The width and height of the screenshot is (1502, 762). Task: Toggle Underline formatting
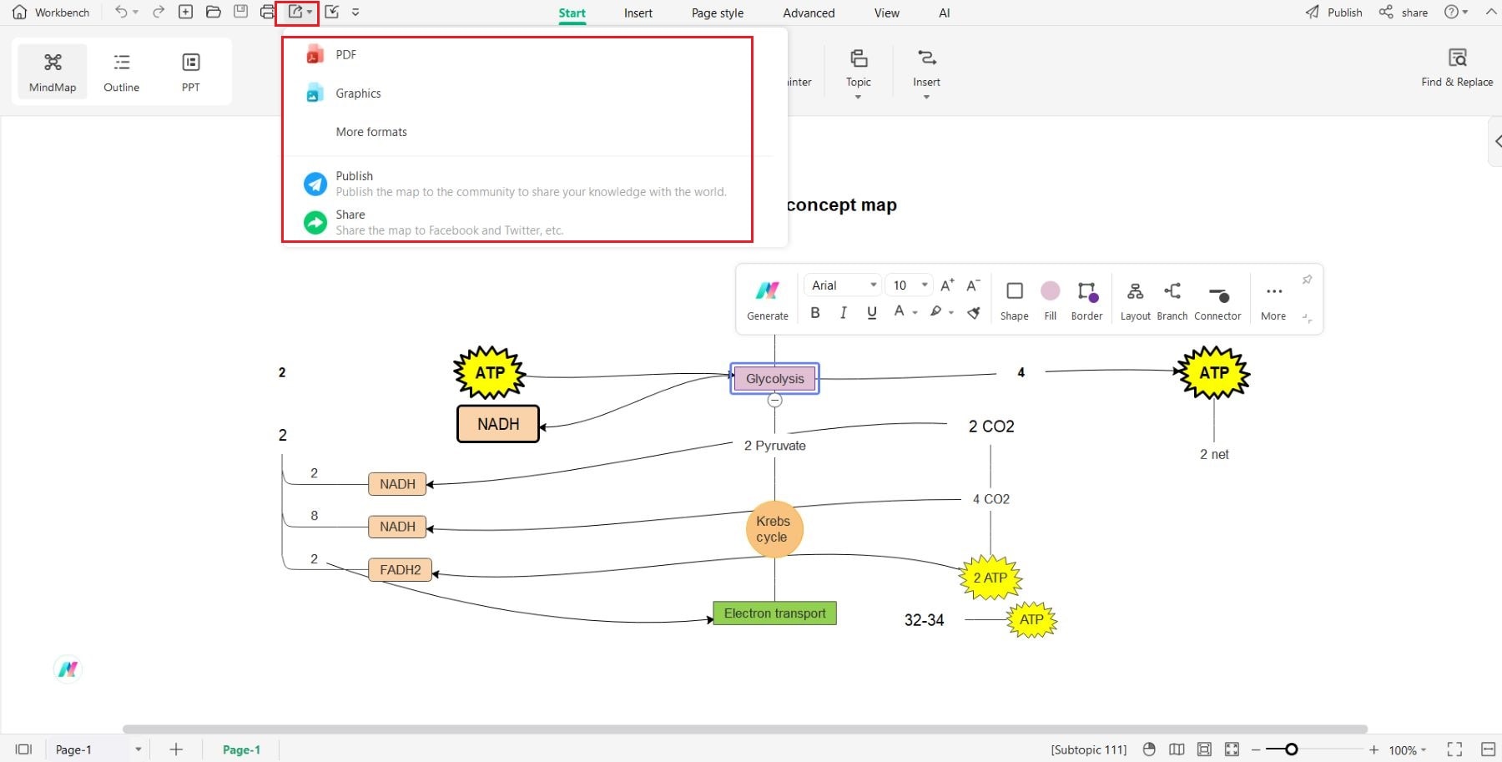coord(872,312)
